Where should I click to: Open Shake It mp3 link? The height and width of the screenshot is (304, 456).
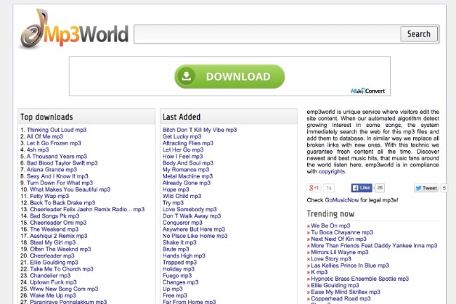point(180,243)
